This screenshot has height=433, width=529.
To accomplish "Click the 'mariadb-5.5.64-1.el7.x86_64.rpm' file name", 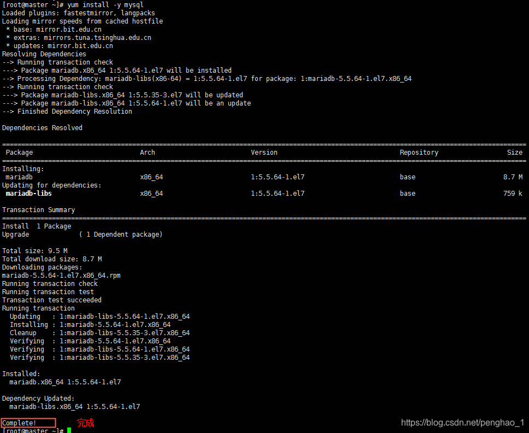I will [x=61, y=276].
